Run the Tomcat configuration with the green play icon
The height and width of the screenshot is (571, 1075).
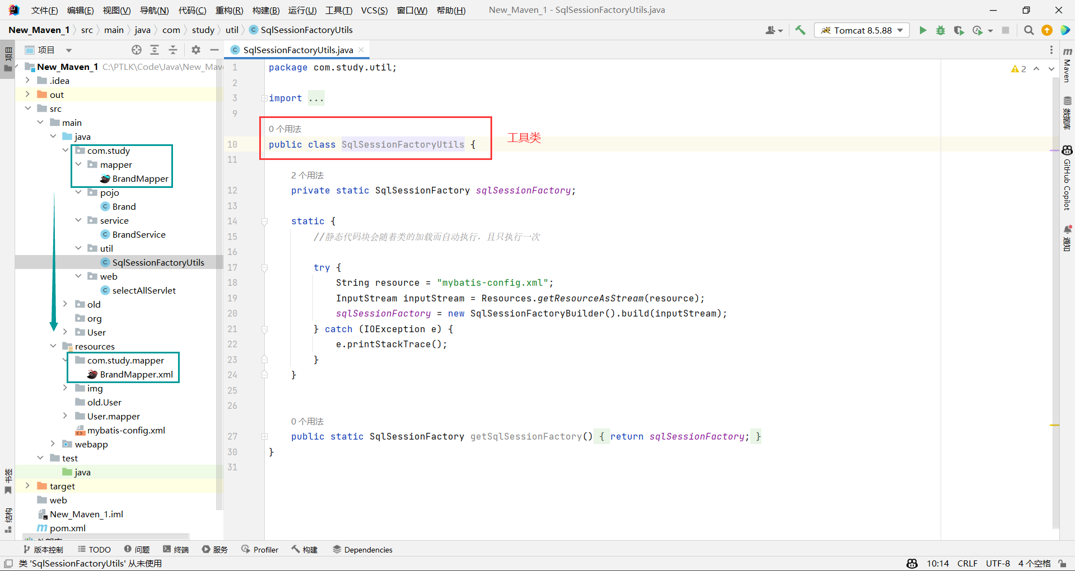pyautogui.click(x=923, y=30)
